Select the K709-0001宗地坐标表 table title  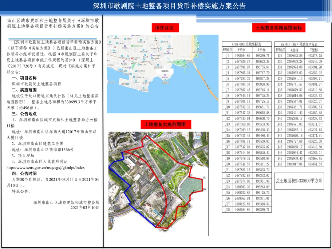tap(247, 44)
